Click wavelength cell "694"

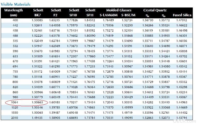pos(15,66)
